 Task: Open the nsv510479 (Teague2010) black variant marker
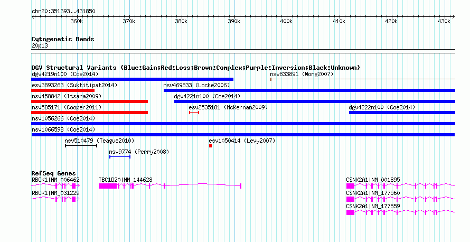(x=81, y=146)
